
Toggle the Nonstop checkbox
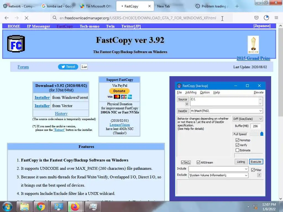click(x=237, y=140)
